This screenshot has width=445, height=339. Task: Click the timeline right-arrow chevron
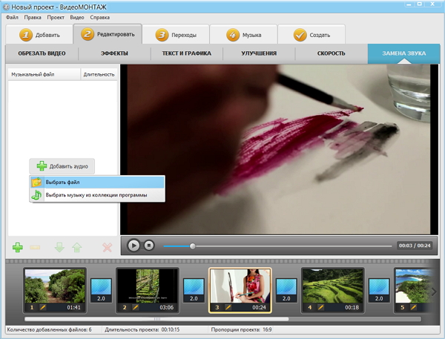[434, 292]
